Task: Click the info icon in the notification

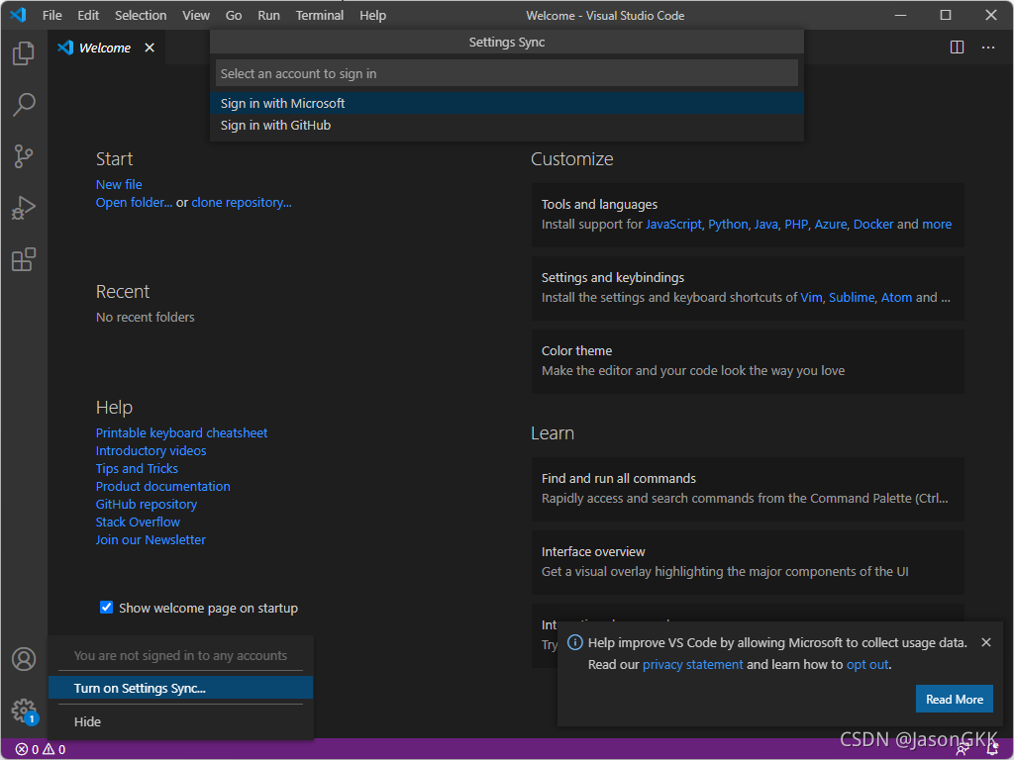Action: pos(575,642)
